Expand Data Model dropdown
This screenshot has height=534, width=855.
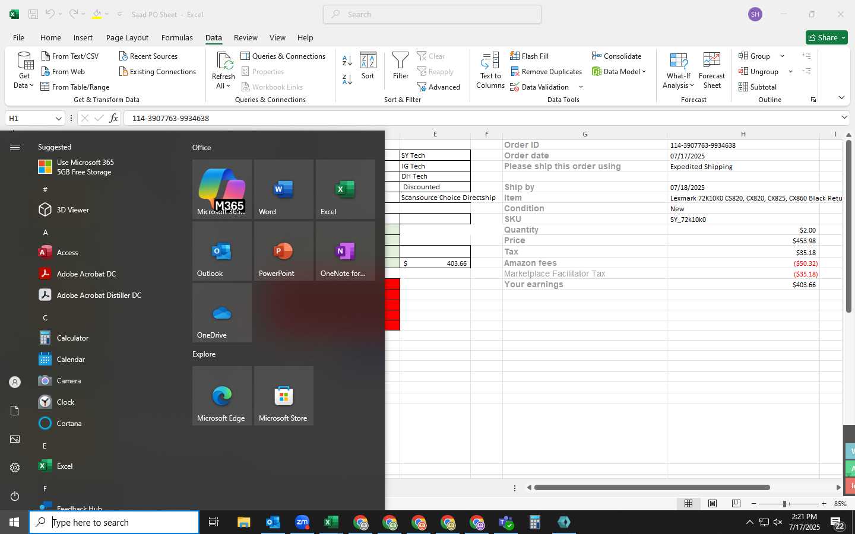click(644, 71)
